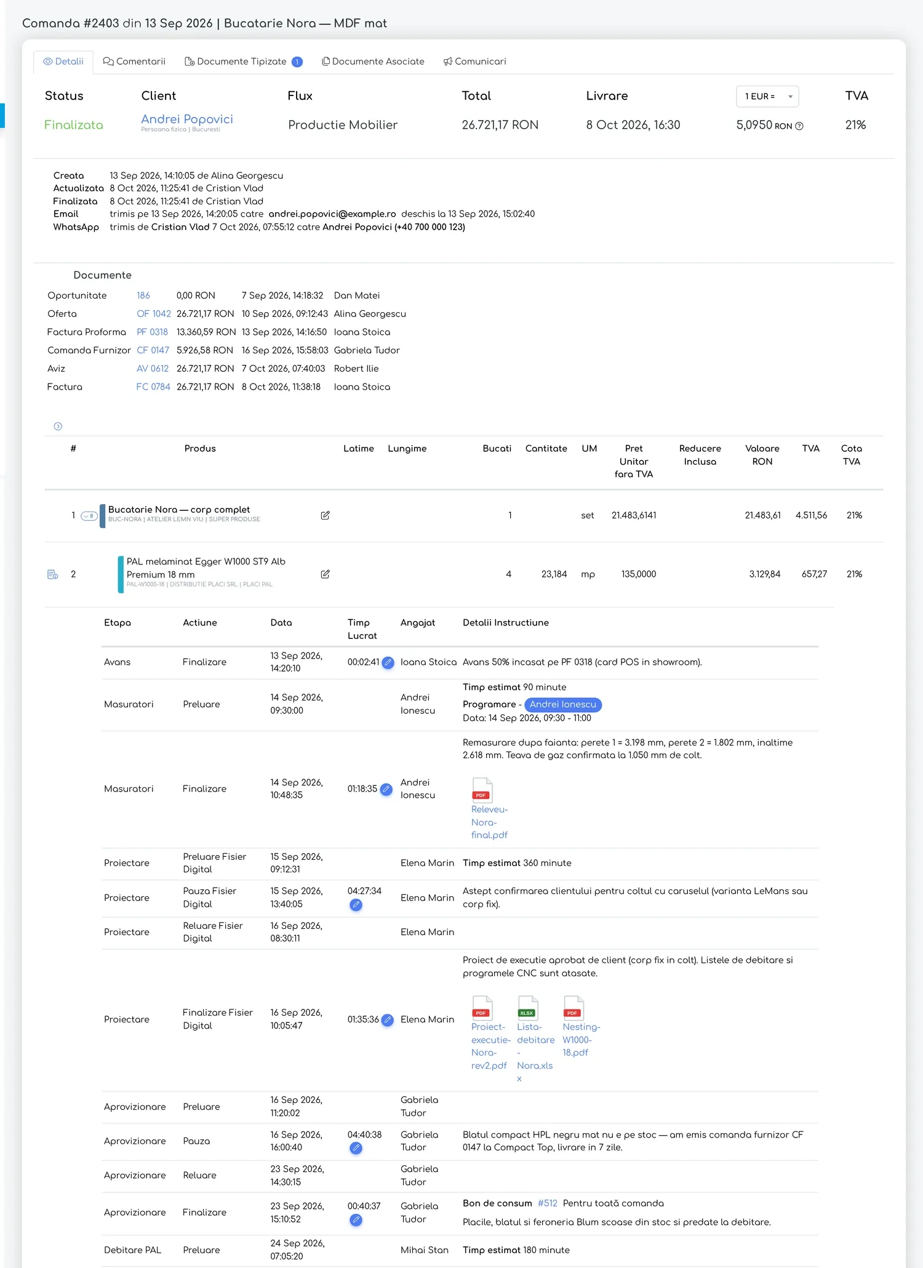Screen dimensions: 923x1268
Task: Go to the Comunicari tab
Action: click(474, 62)
